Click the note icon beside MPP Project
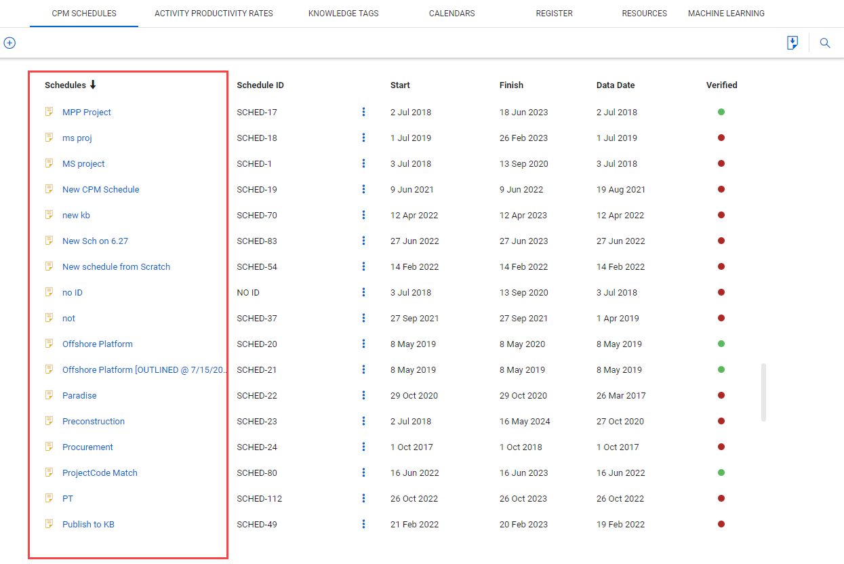Viewport: 844px width, 564px height. click(x=49, y=112)
